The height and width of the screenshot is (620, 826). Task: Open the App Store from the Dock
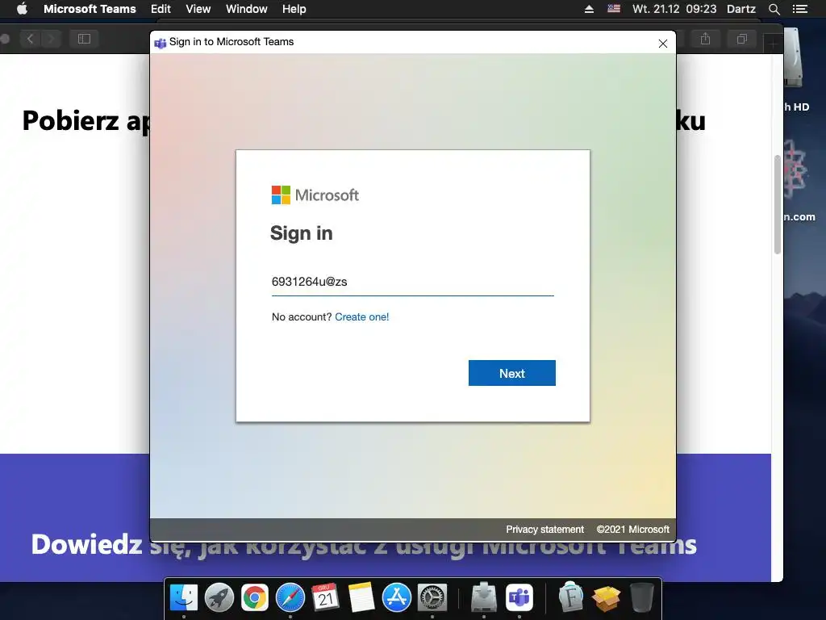click(x=396, y=598)
